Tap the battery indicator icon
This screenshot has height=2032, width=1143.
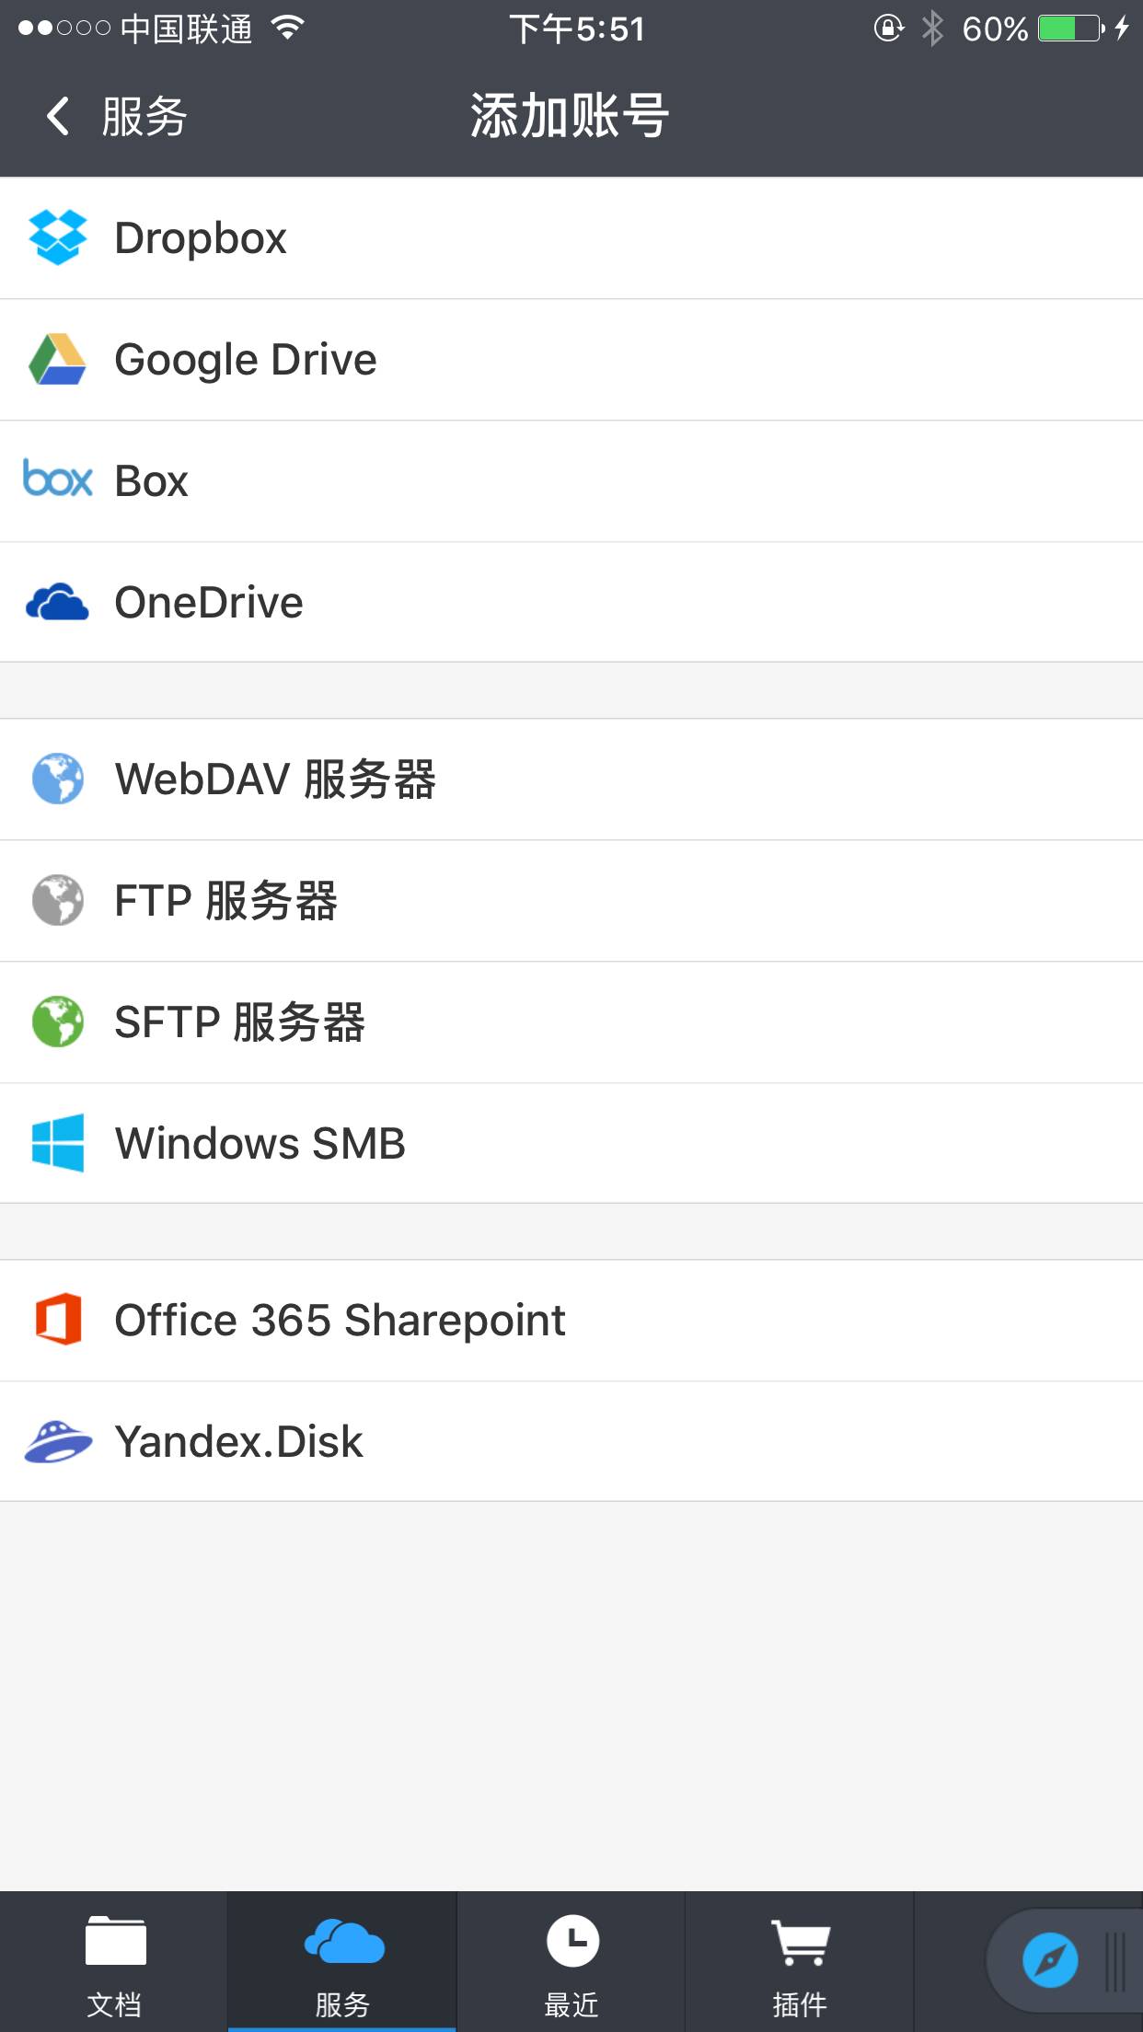(x=1071, y=29)
